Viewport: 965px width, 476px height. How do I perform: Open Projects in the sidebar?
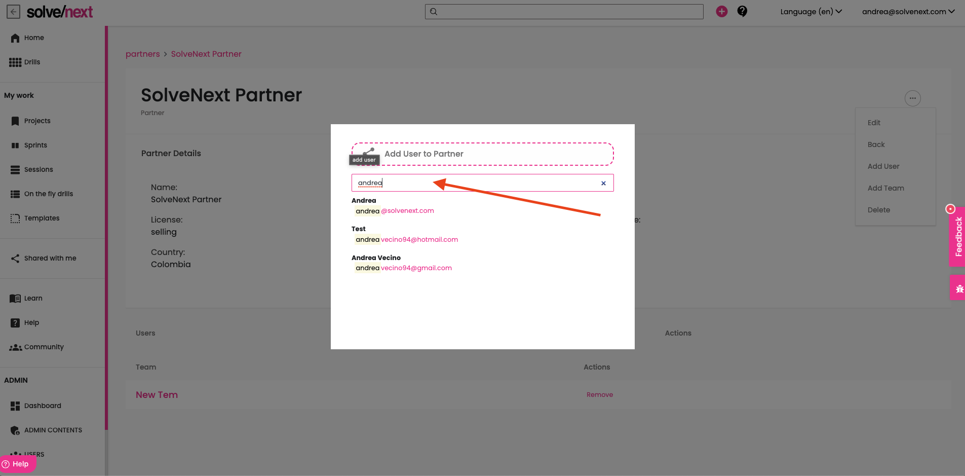coord(37,121)
